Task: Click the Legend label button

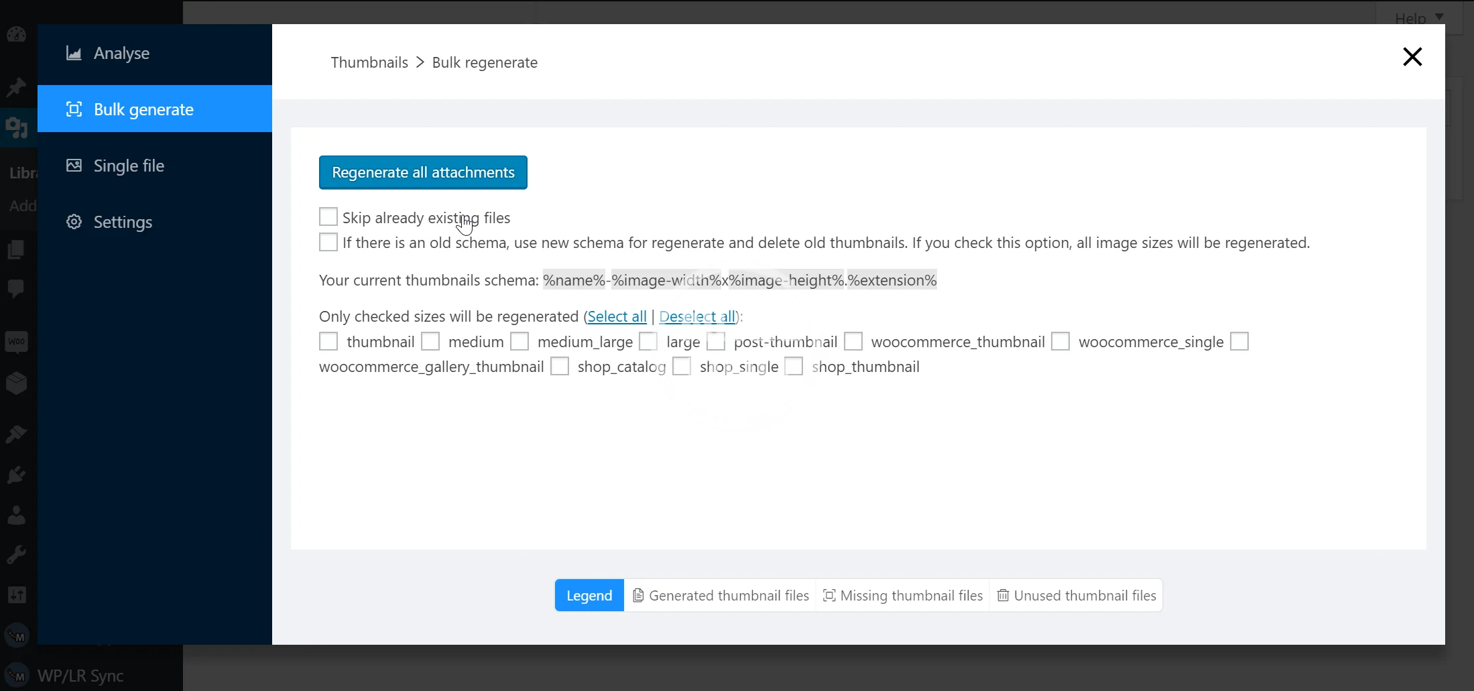Action: (589, 595)
